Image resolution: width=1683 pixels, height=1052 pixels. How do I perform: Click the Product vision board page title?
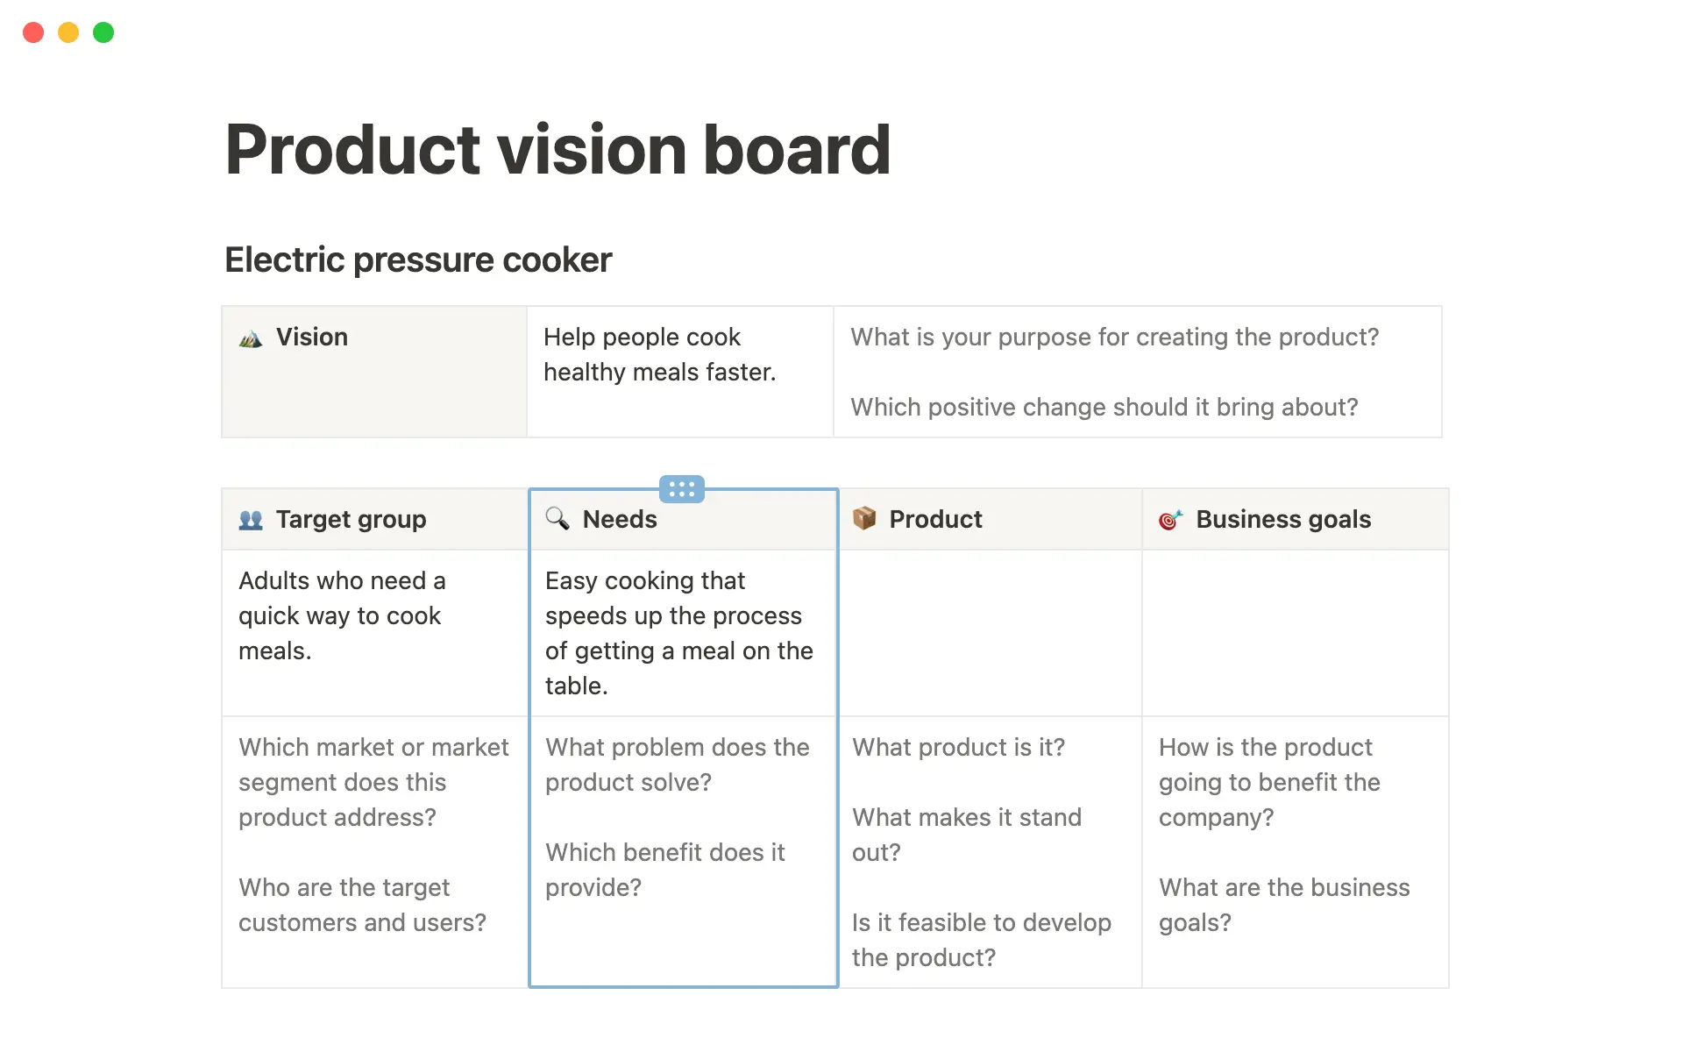coord(557,149)
